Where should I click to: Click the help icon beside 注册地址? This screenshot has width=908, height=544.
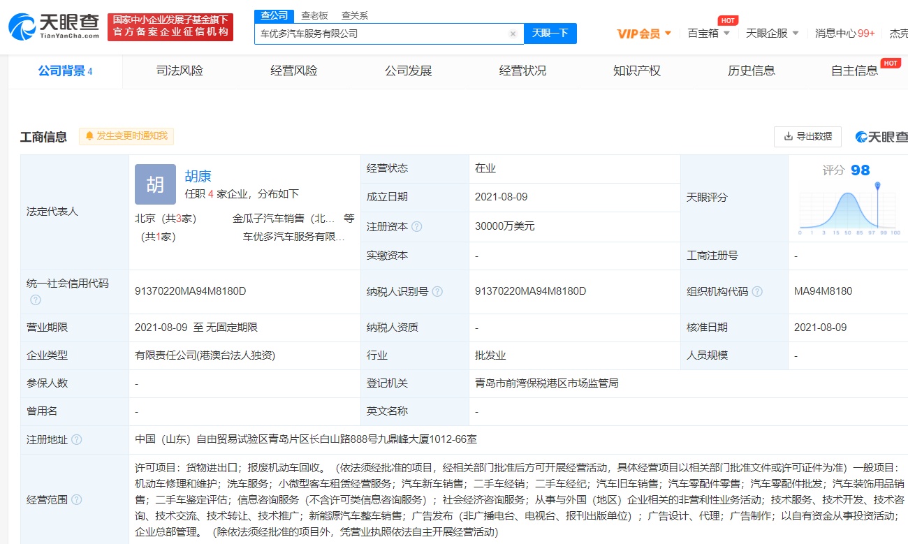(x=77, y=439)
